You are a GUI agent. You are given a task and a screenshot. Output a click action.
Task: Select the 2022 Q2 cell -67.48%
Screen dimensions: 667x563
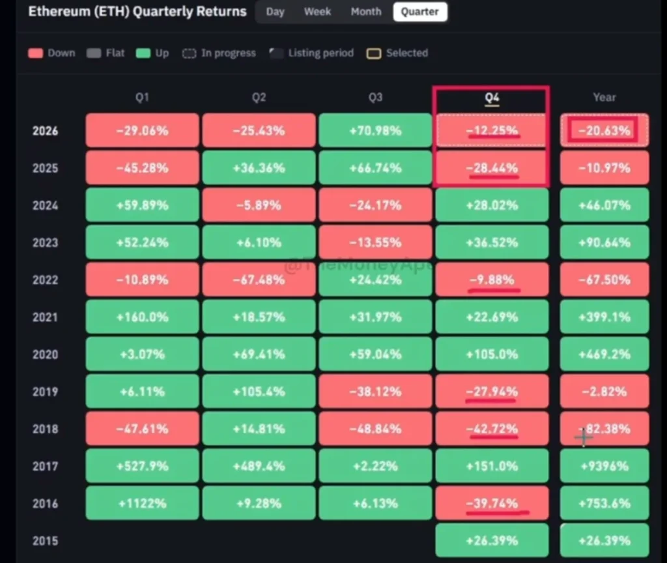[259, 280]
